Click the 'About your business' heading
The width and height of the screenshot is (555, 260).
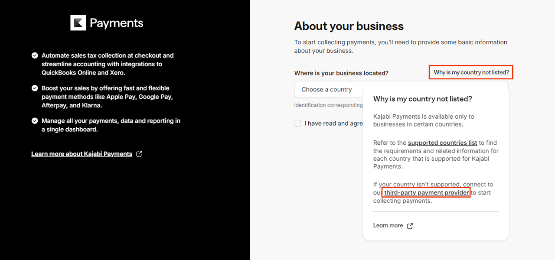pyautogui.click(x=349, y=26)
